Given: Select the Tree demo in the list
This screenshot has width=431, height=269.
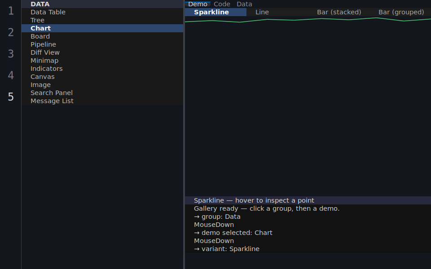Looking at the screenshot, I should click(x=102, y=20).
